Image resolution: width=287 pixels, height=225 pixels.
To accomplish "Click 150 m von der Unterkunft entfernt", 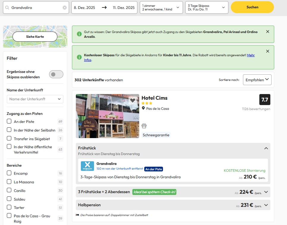I will tap(120, 168).
